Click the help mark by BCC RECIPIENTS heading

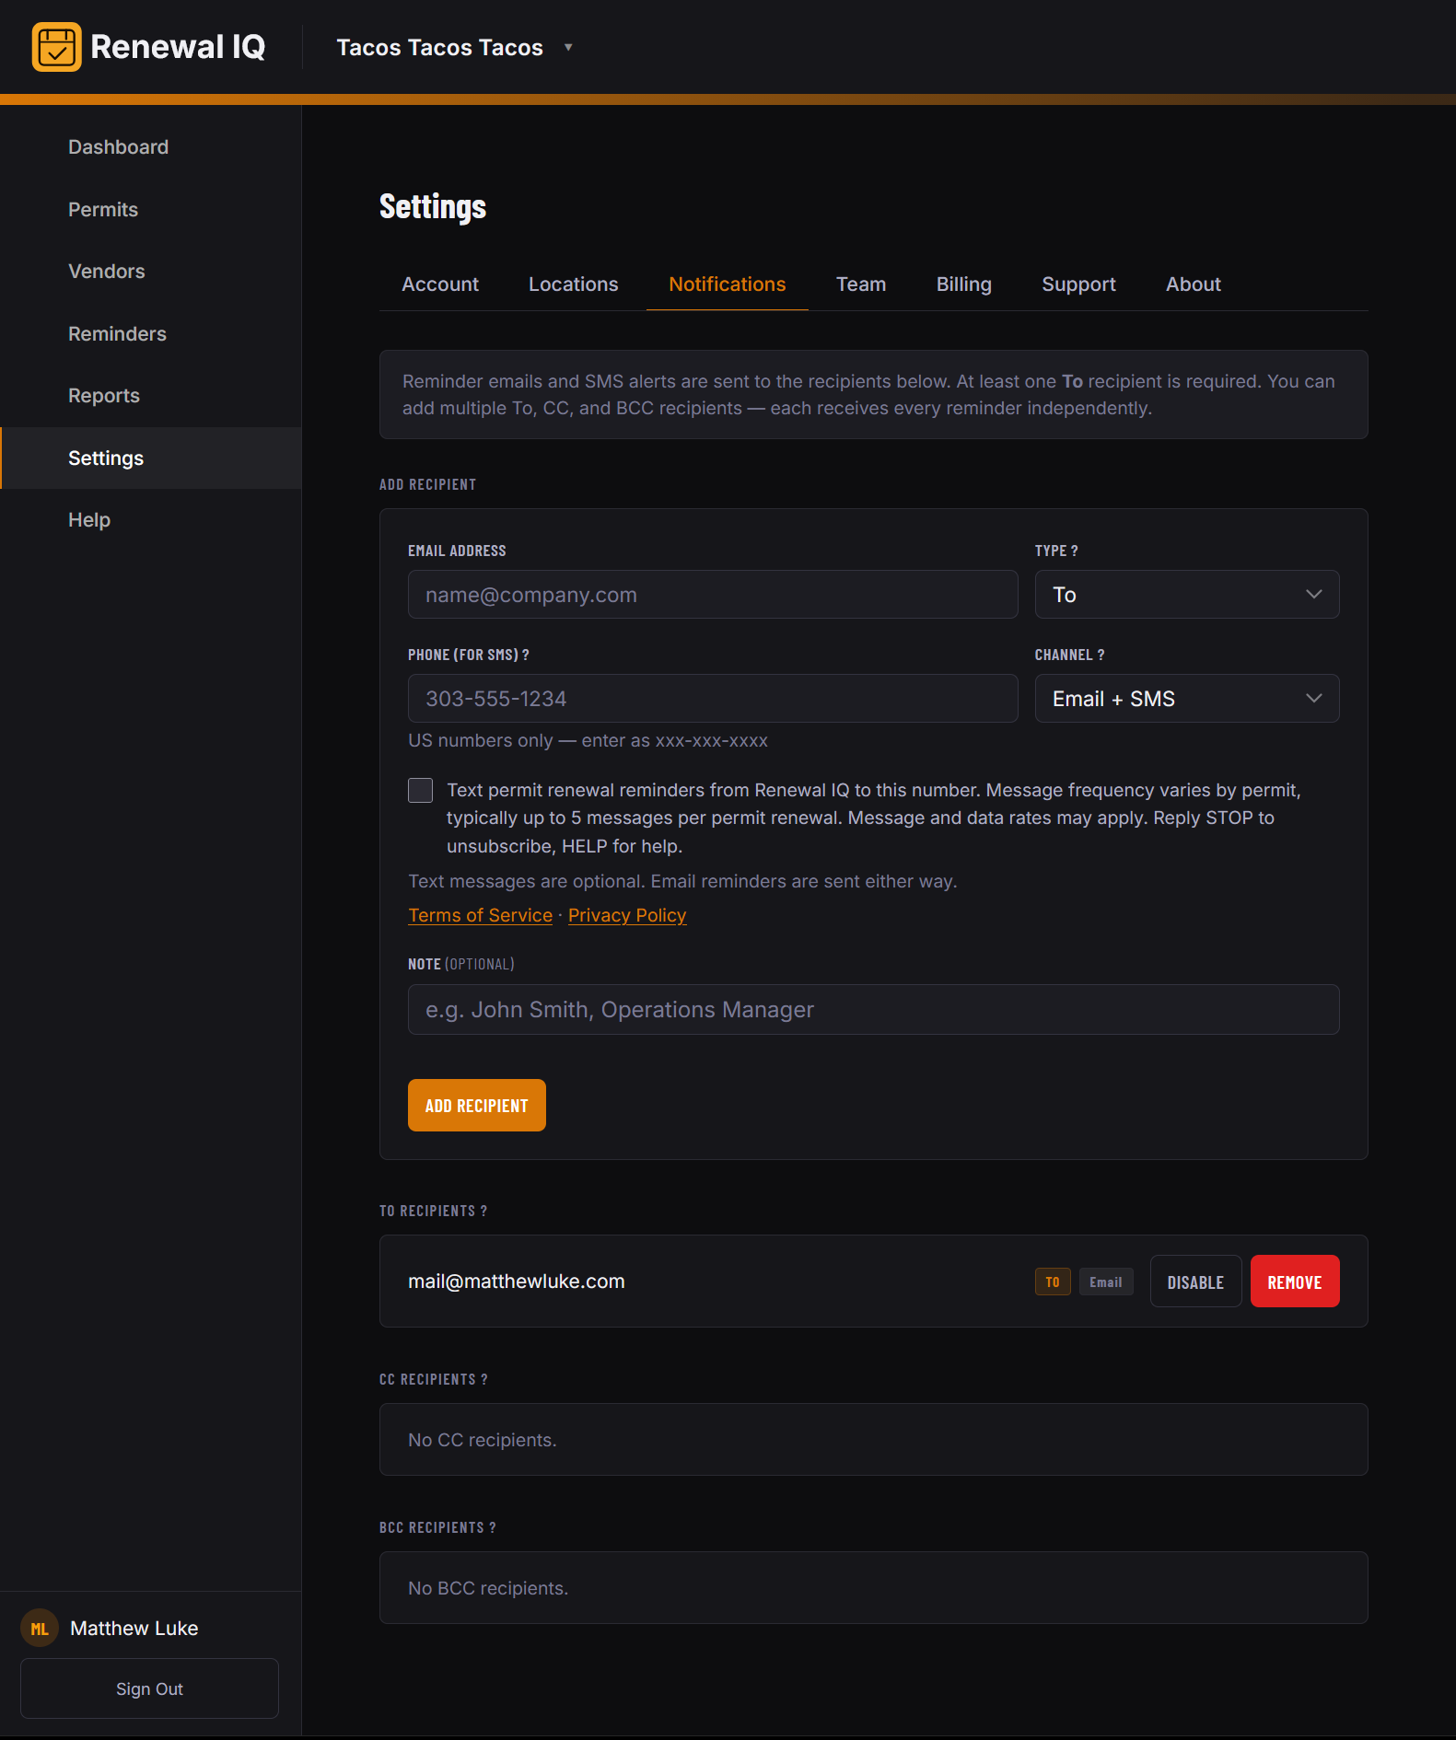493,1527
